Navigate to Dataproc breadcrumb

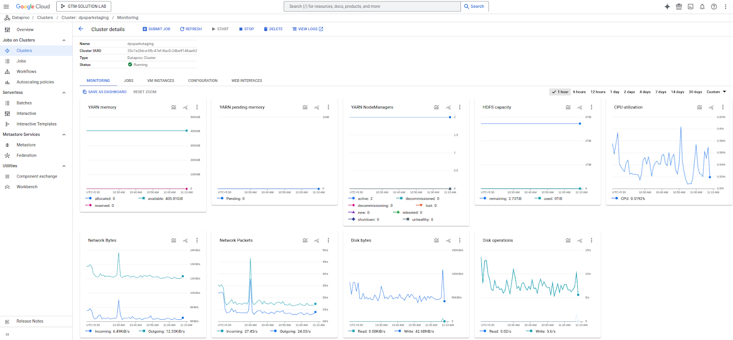[21, 18]
